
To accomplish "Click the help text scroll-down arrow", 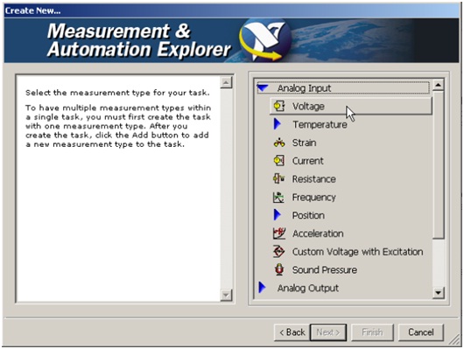I will tap(226, 295).
